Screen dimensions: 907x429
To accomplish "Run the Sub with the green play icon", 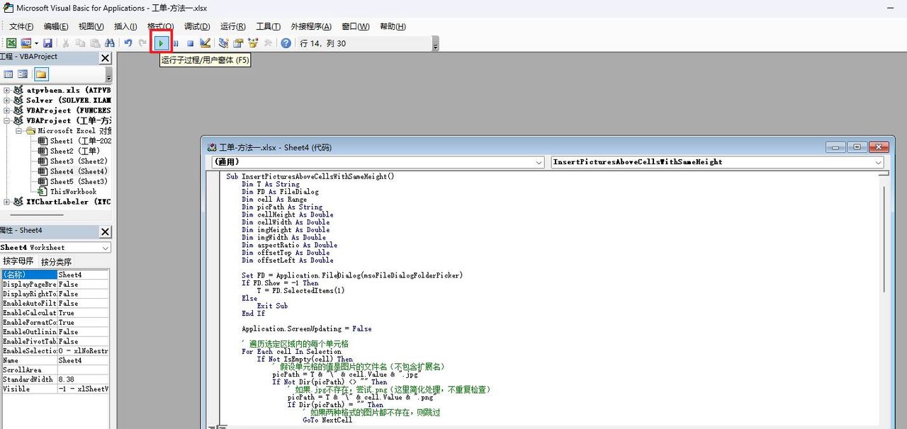I will click(x=162, y=43).
